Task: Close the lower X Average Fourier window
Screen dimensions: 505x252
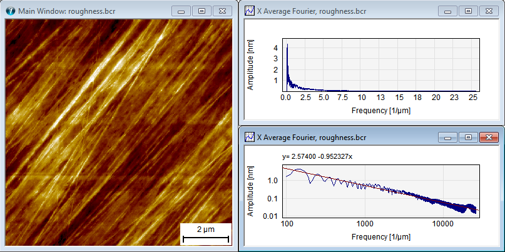Action: (489, 138)
